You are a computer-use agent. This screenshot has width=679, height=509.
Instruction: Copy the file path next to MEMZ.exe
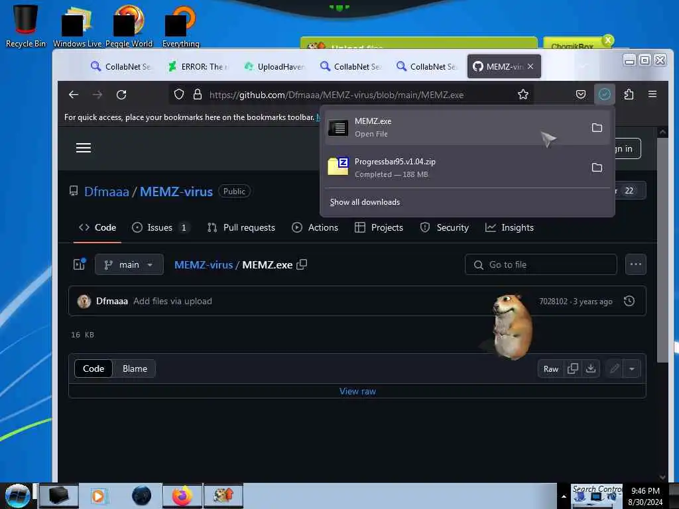(x=302, y=264)
